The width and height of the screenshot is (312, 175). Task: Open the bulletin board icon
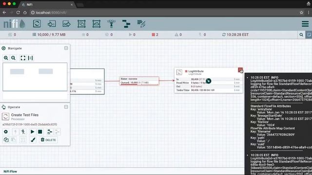point(309,35)
